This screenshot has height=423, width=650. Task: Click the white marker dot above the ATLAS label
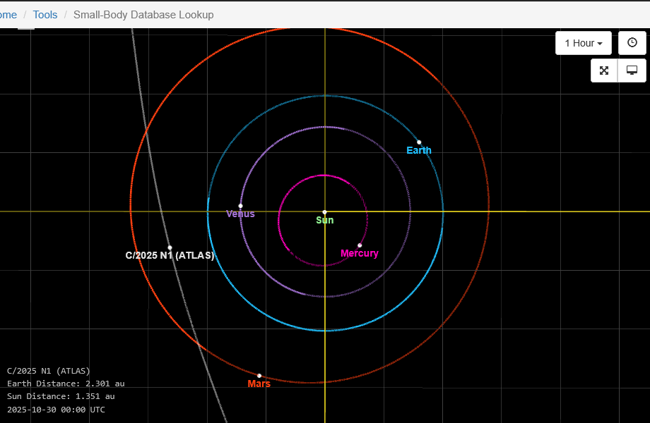click(x=170, y=247)
